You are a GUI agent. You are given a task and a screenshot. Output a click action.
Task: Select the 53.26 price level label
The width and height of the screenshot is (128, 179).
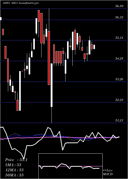[119, 79]
